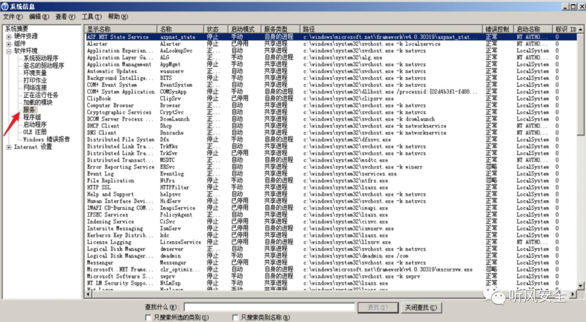Select Windows 错误报告 tree item
The height and width of the screenshot is (322, 586).
click(46, 139)
